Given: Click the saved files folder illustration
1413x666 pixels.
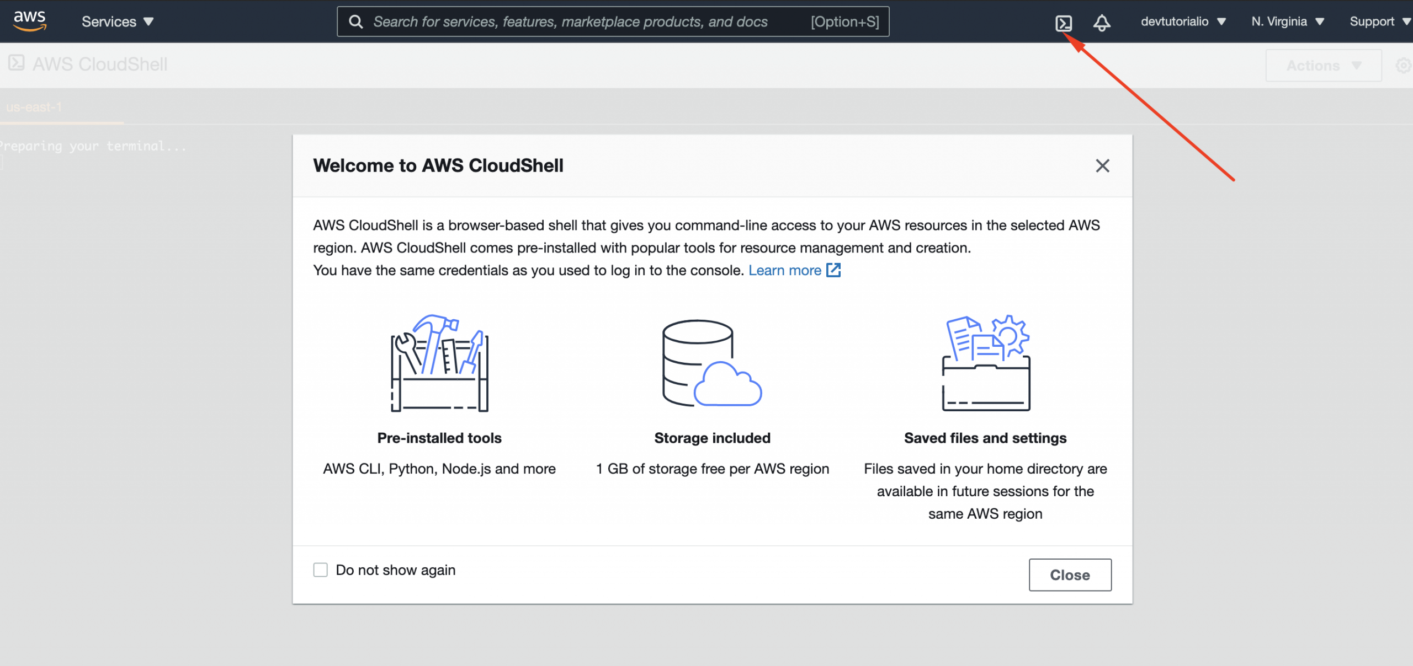Looking at the screenshot, I should [x=986, y=363].
